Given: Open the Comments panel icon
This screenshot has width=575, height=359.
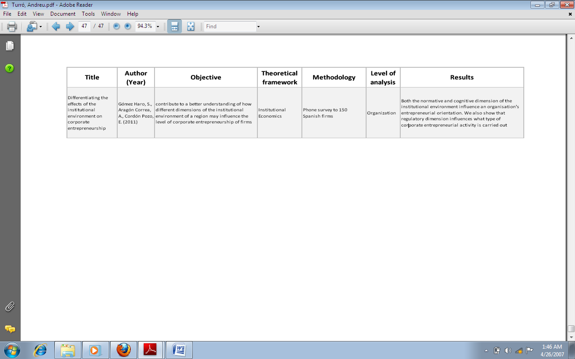Looking at the screenshot, I should click(9, 329).
